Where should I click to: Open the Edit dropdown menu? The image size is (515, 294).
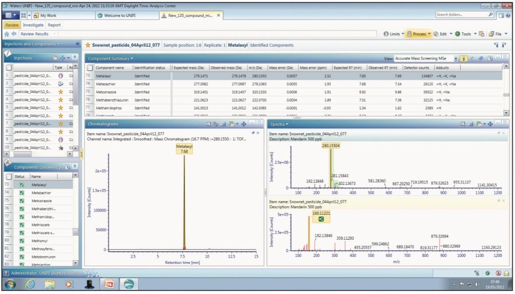click(443, 34)
